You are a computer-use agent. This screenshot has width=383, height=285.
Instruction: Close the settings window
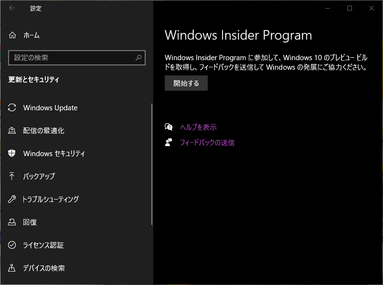pos(371,8)
